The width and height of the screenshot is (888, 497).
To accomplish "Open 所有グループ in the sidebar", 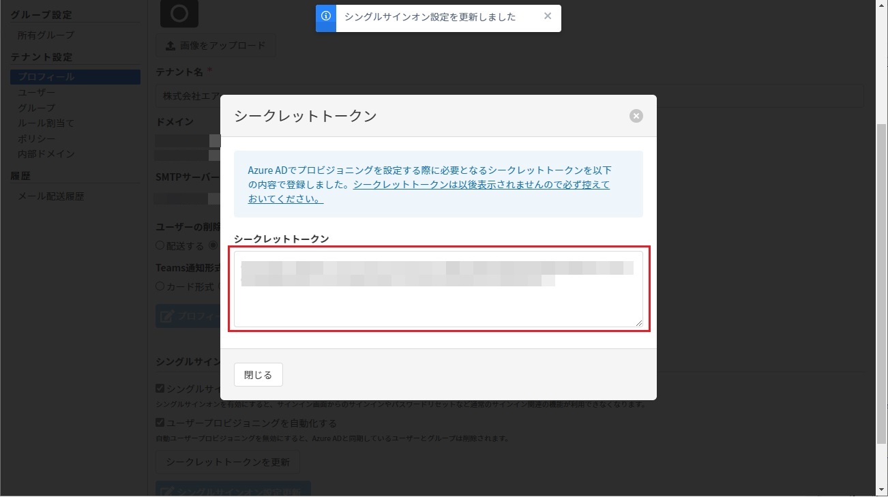I will pos(46,35).
